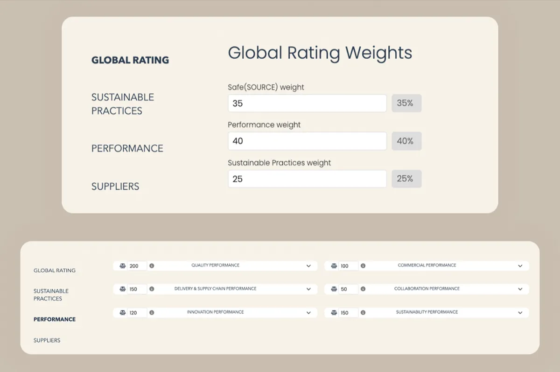Expand the Sustainability Performance chevron
The height and width of the screenshot is (372, 560).
coord(520,312)
